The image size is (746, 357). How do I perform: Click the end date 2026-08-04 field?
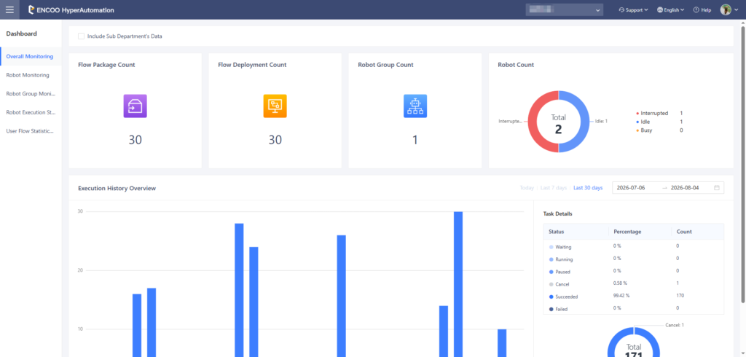click(685, 187)
